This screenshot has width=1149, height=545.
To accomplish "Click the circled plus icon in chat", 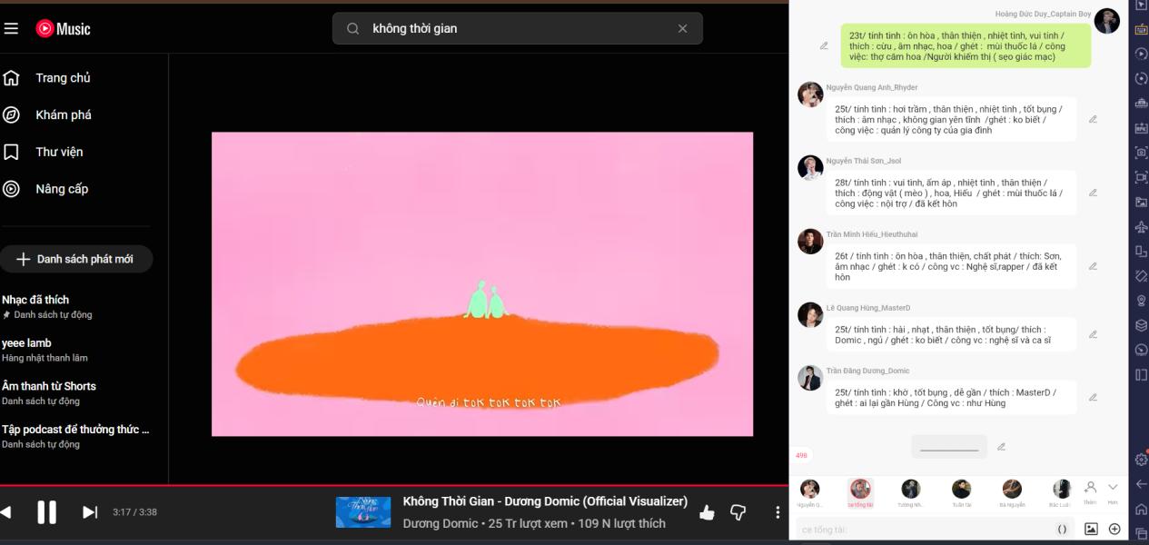I will (1114, 529).
